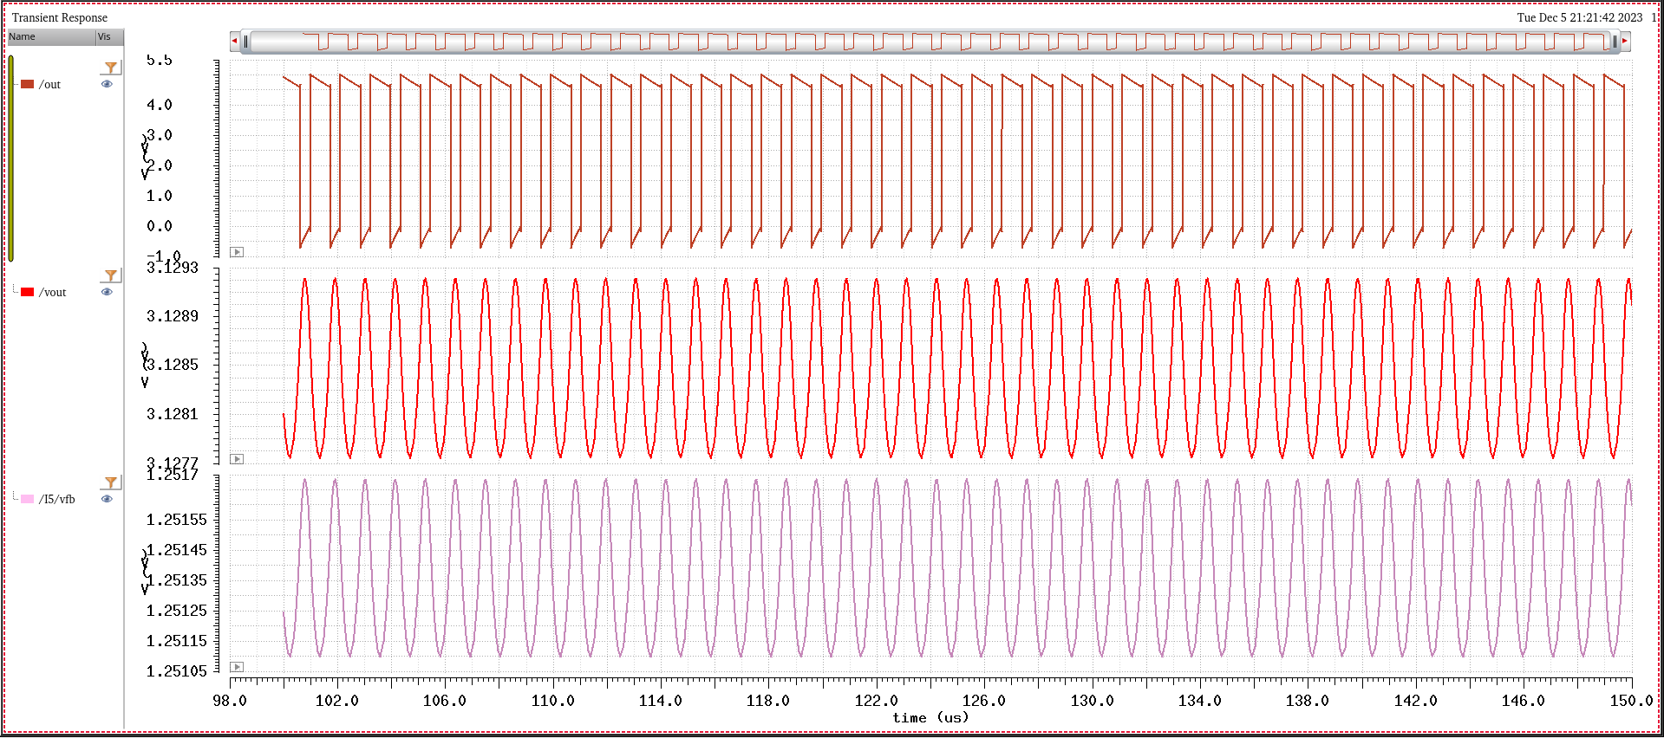The width and height of the screenshot is (1664, 738).
Task: Click the 3.1281 y-axis value
Action: [x=173, y=414]
